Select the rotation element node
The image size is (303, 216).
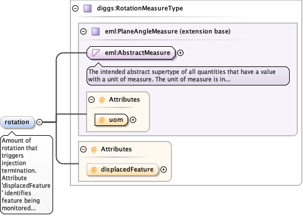tap(17, 122)
